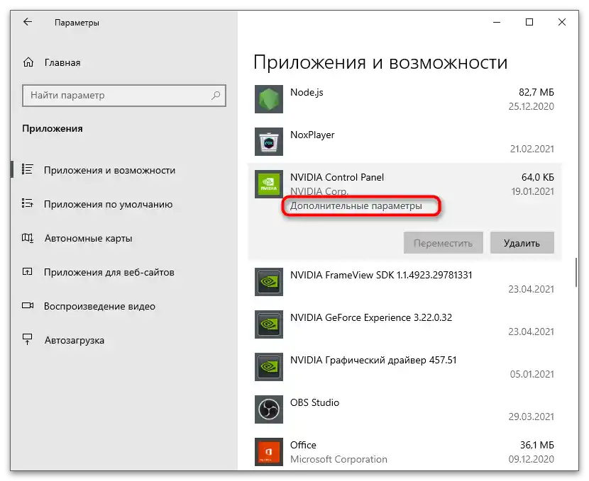Image resolution: width=589 pixels, height=481 pixels.
Task: Go to Главная settings page
Action: [62, 62]
